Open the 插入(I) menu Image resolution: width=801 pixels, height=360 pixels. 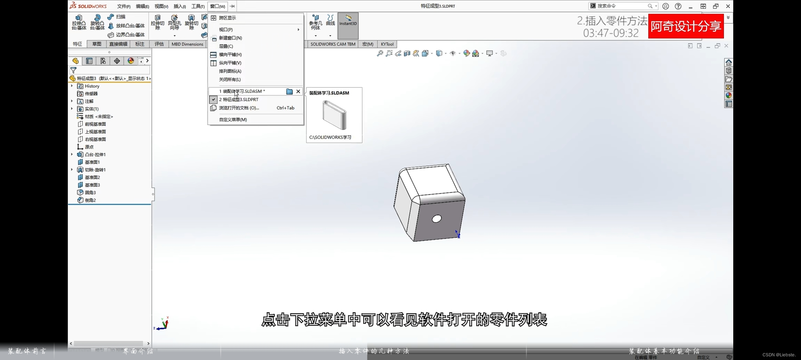click(179, 6)
